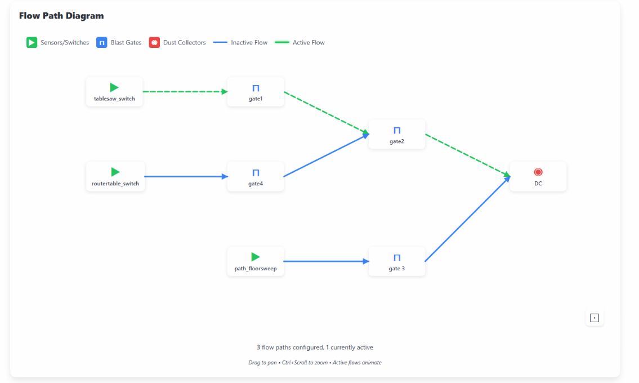Select the gate4 blast gate icon
639x383 pixels.
[x=256, y=172]
